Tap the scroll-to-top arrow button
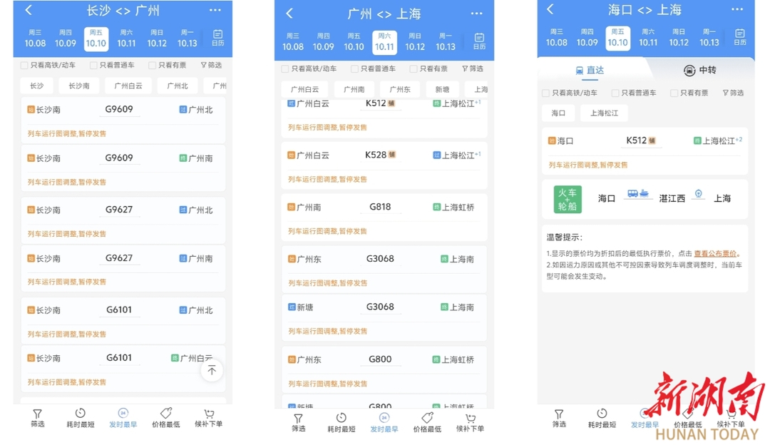770x445 pixels. [x=212, y=370]
